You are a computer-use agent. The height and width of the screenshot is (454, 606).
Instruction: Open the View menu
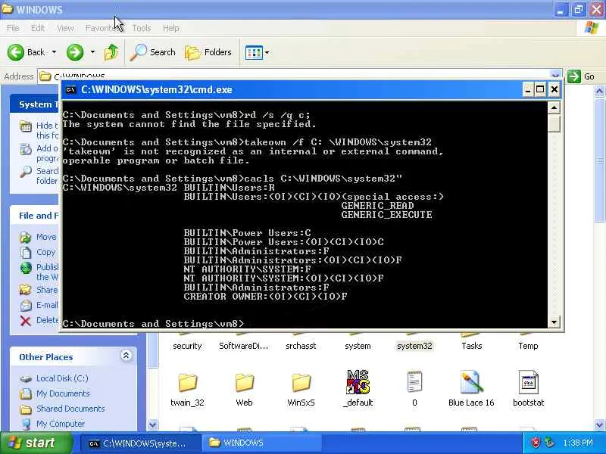pos(65,28)
